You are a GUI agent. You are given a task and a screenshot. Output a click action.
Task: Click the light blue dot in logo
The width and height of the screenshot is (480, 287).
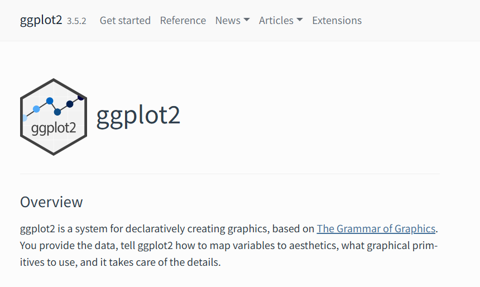point(36,109)
